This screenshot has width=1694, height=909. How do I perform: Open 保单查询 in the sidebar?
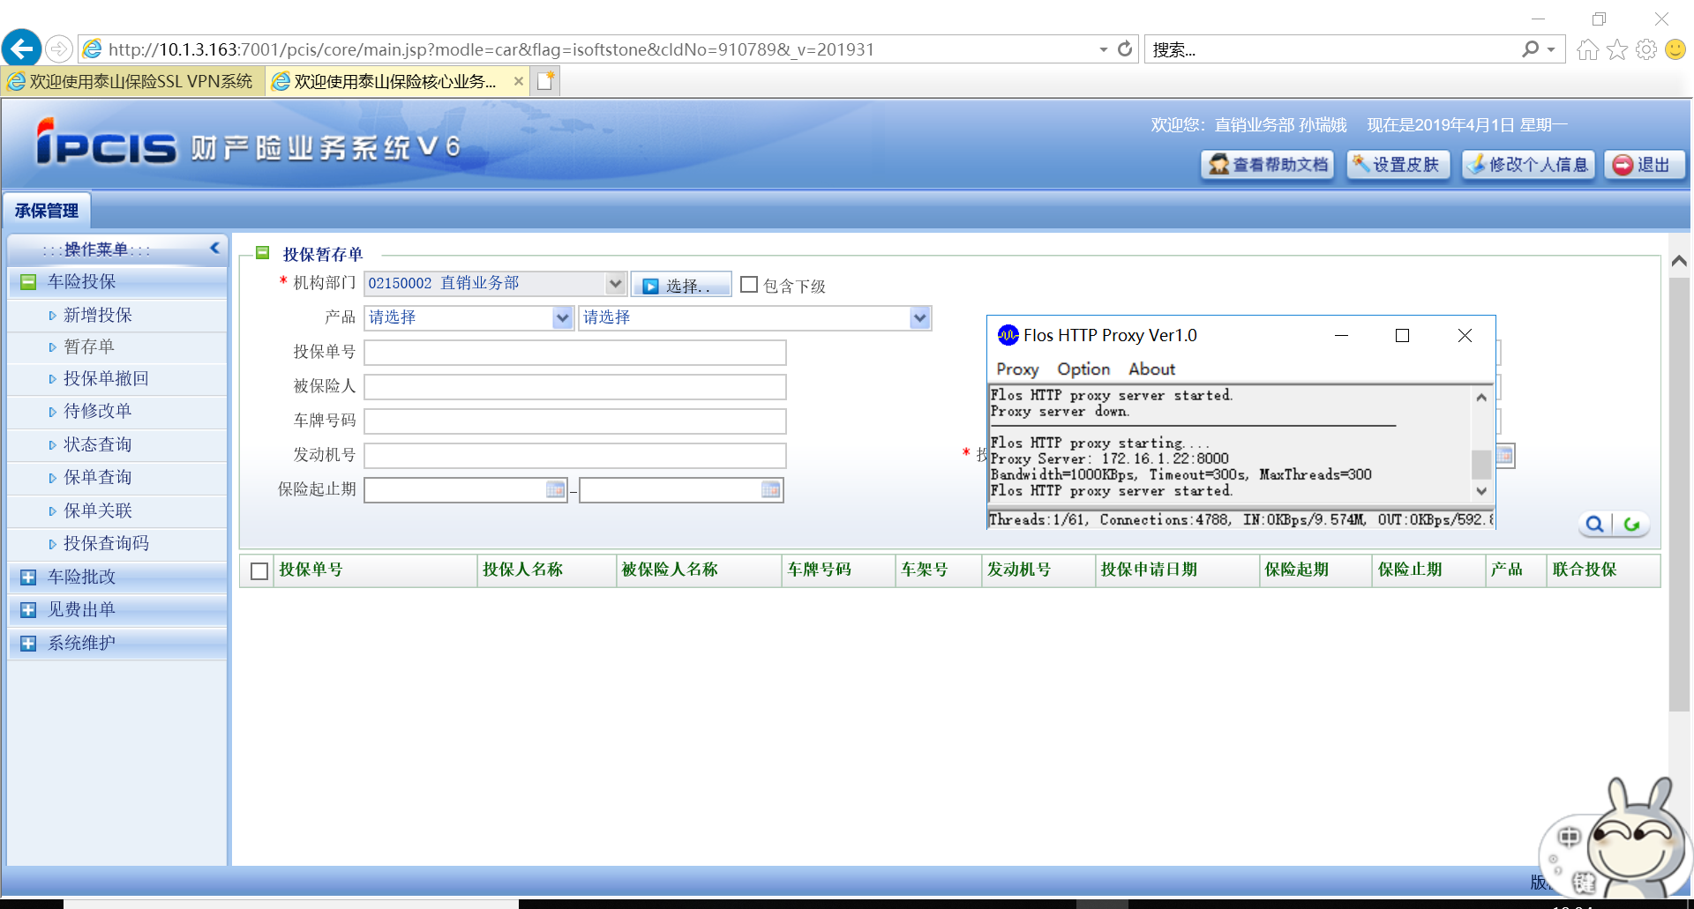pyautogui.click(x=97, y=477)
